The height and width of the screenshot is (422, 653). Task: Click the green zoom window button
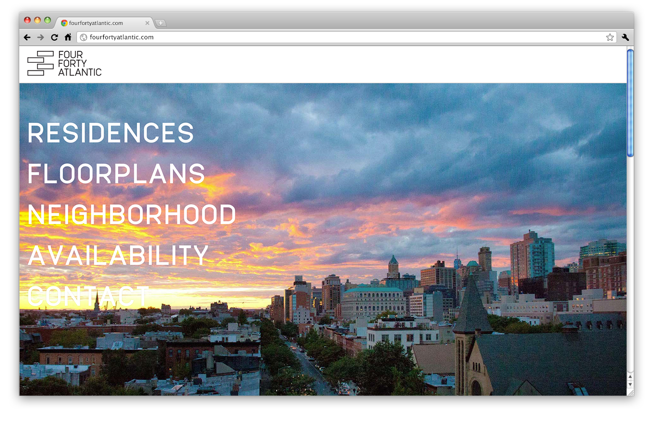pyautogui.click(x=48, y=20)
